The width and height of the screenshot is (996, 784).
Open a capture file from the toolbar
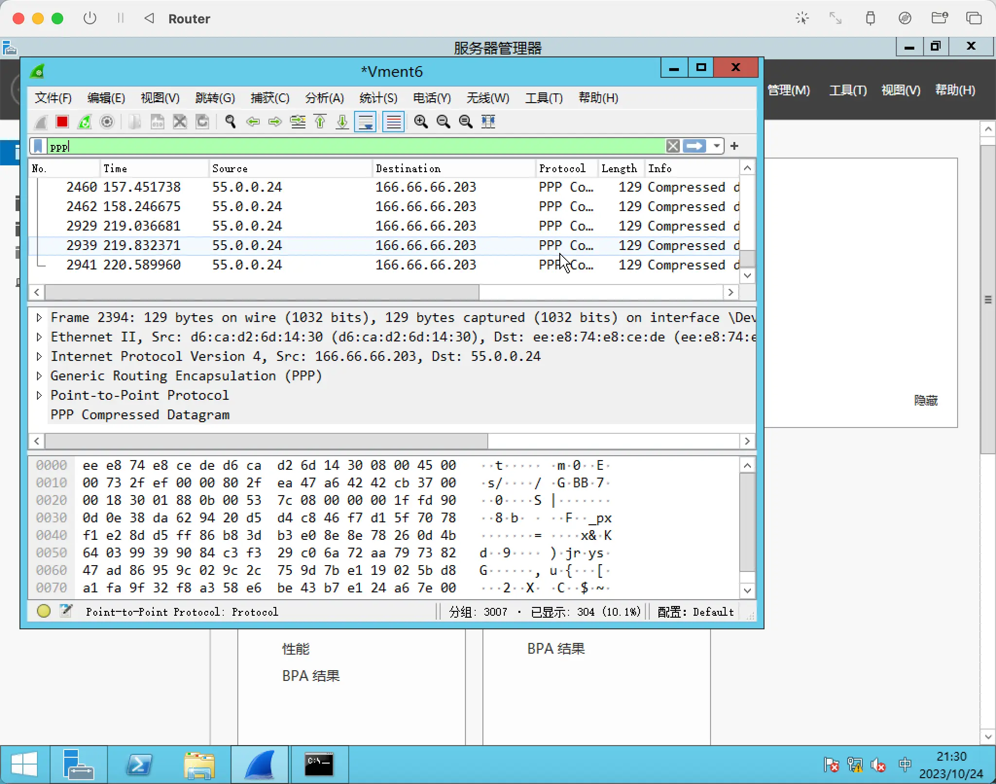135,122
